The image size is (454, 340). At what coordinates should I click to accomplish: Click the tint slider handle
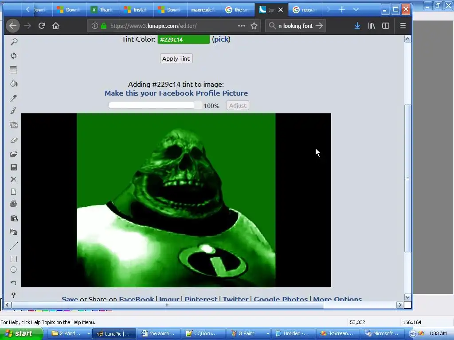tap(198, 105)
